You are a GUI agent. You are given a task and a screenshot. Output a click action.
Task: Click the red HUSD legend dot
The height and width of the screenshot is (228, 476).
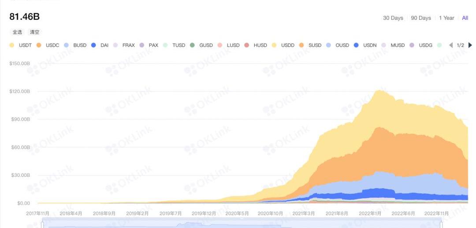[246, 45]
